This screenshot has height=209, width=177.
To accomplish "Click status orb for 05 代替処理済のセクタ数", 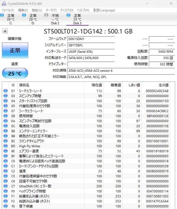I will pyautogui.click(x=6, y=106).
